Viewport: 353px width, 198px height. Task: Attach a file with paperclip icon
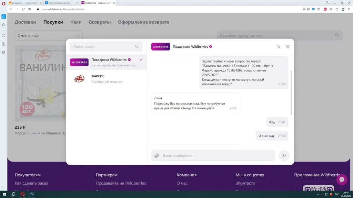pos(157,155)
